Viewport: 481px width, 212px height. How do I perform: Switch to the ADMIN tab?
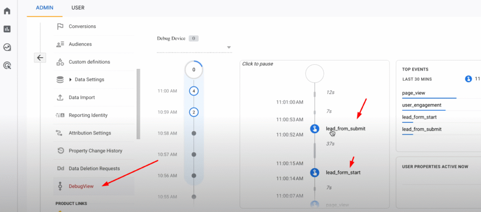coord(45,8)
